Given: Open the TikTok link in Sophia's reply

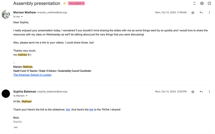Looking at the screenshot, I should click(91, 110).
